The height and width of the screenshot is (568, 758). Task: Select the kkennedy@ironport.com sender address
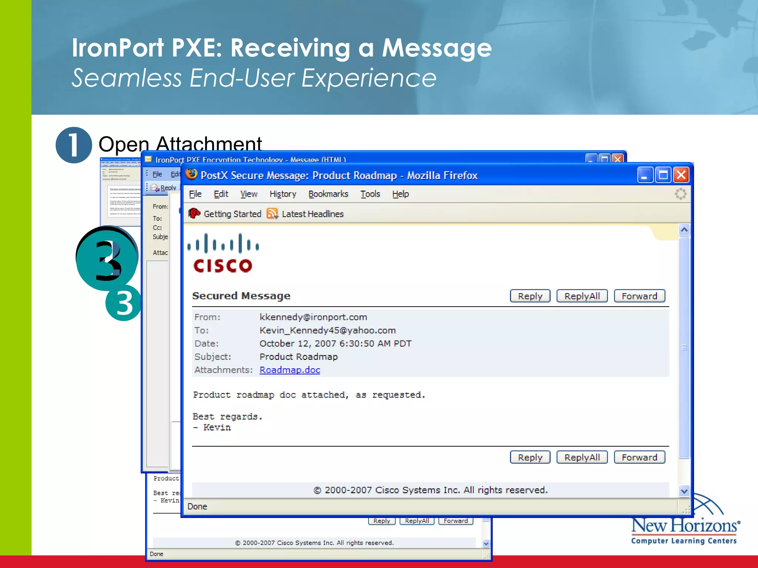tap(313, 317)
